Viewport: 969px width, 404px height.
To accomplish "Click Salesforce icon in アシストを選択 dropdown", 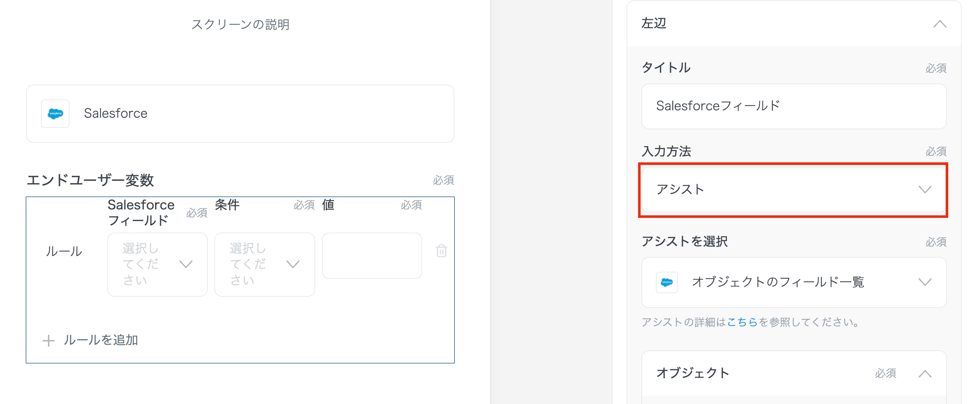I will click(667, 282).
